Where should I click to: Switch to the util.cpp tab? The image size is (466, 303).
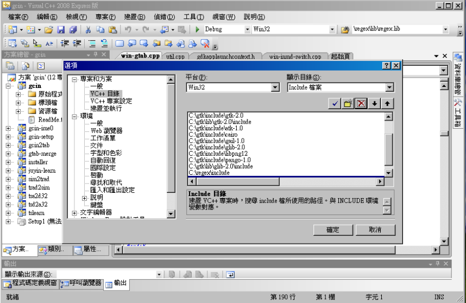pyautogui.click(x=175, y=56)
